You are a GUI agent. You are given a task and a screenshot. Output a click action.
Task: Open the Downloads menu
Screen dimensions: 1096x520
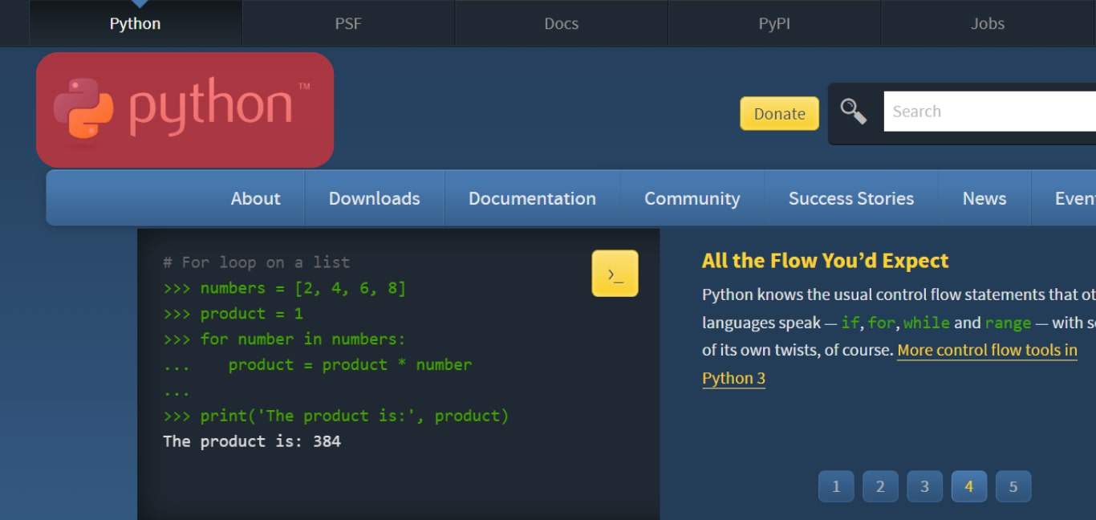coord(374,198)
